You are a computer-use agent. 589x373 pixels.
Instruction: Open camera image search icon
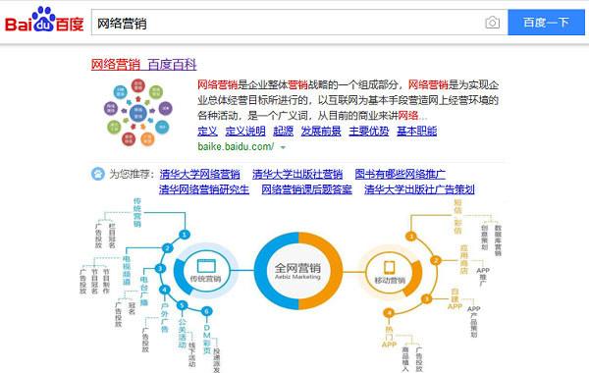coord(492,23)
